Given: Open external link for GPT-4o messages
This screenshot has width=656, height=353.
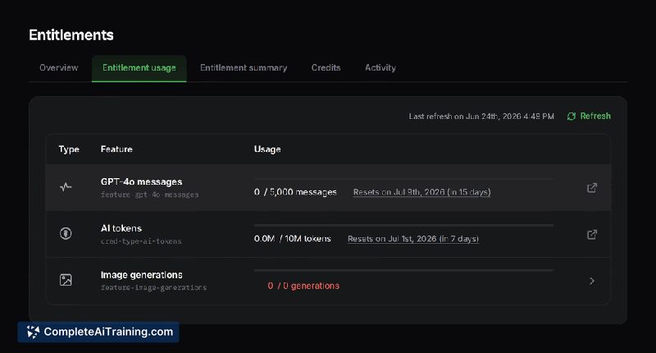Looking at the screenshot, I should pyautogui.click(x=591, y=188).
